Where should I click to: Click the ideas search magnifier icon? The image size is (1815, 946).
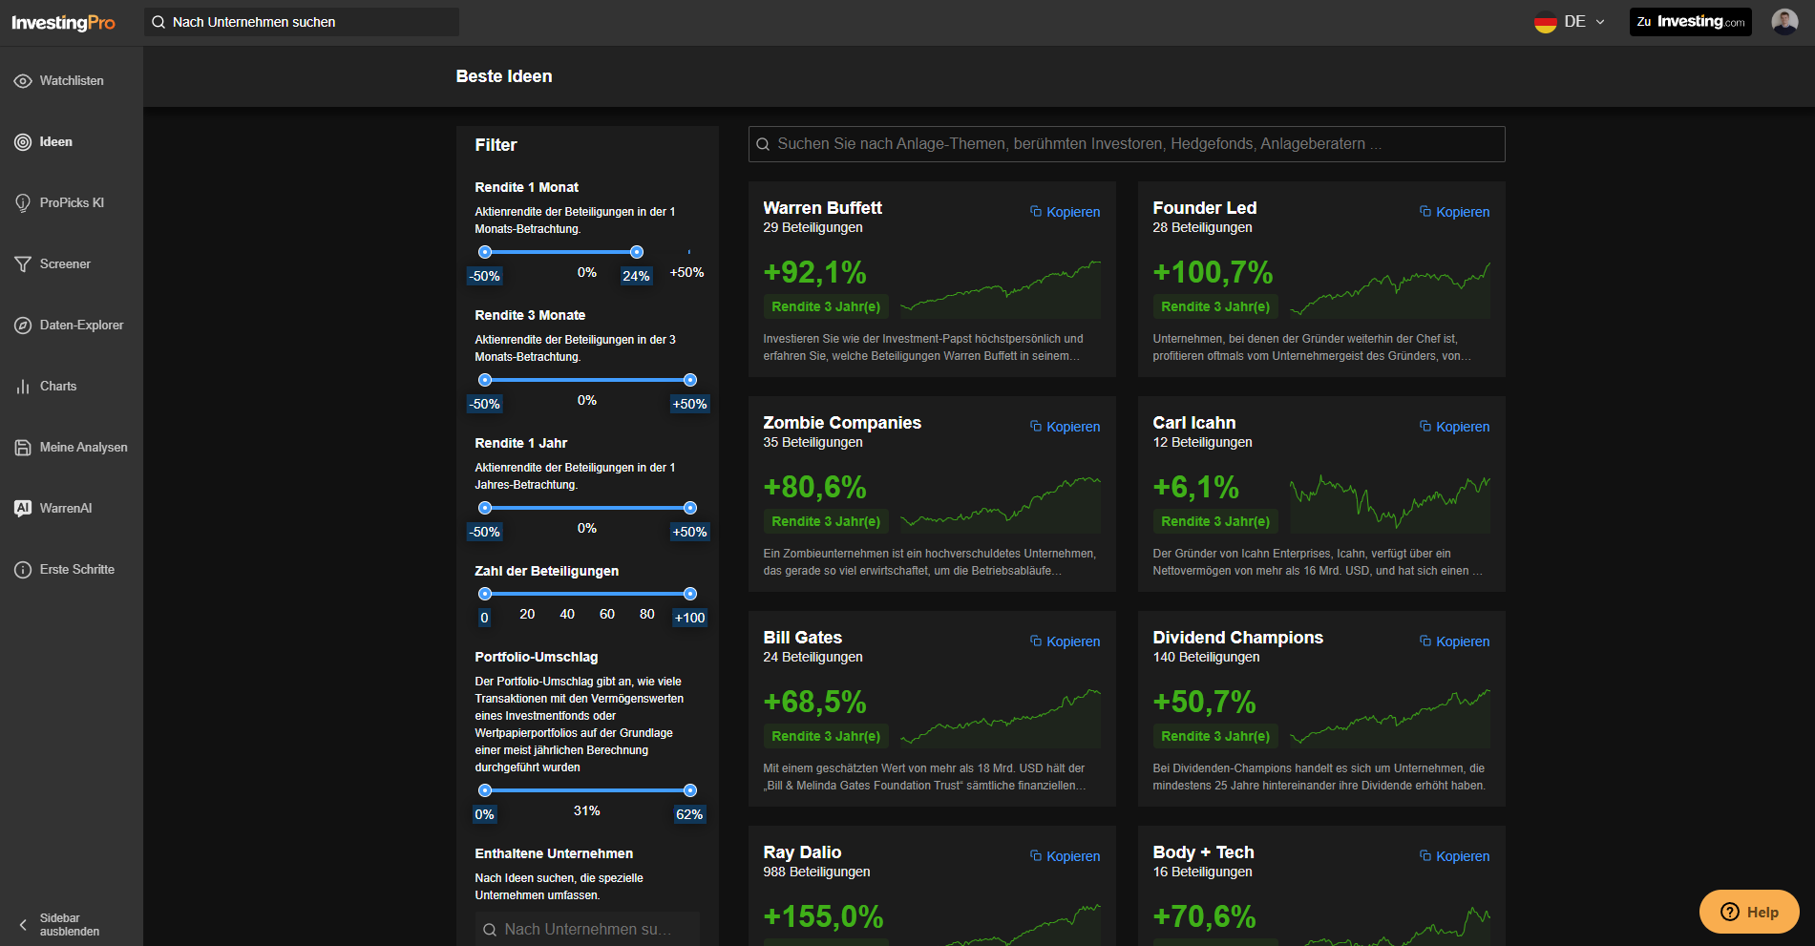coord(763,144)
